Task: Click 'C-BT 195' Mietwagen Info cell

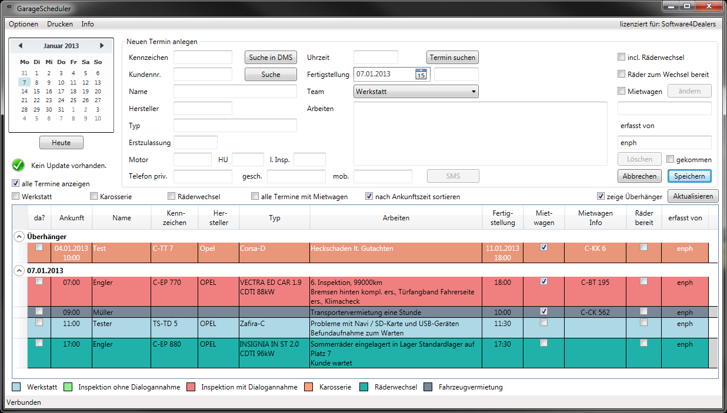Action: [595, 291]
